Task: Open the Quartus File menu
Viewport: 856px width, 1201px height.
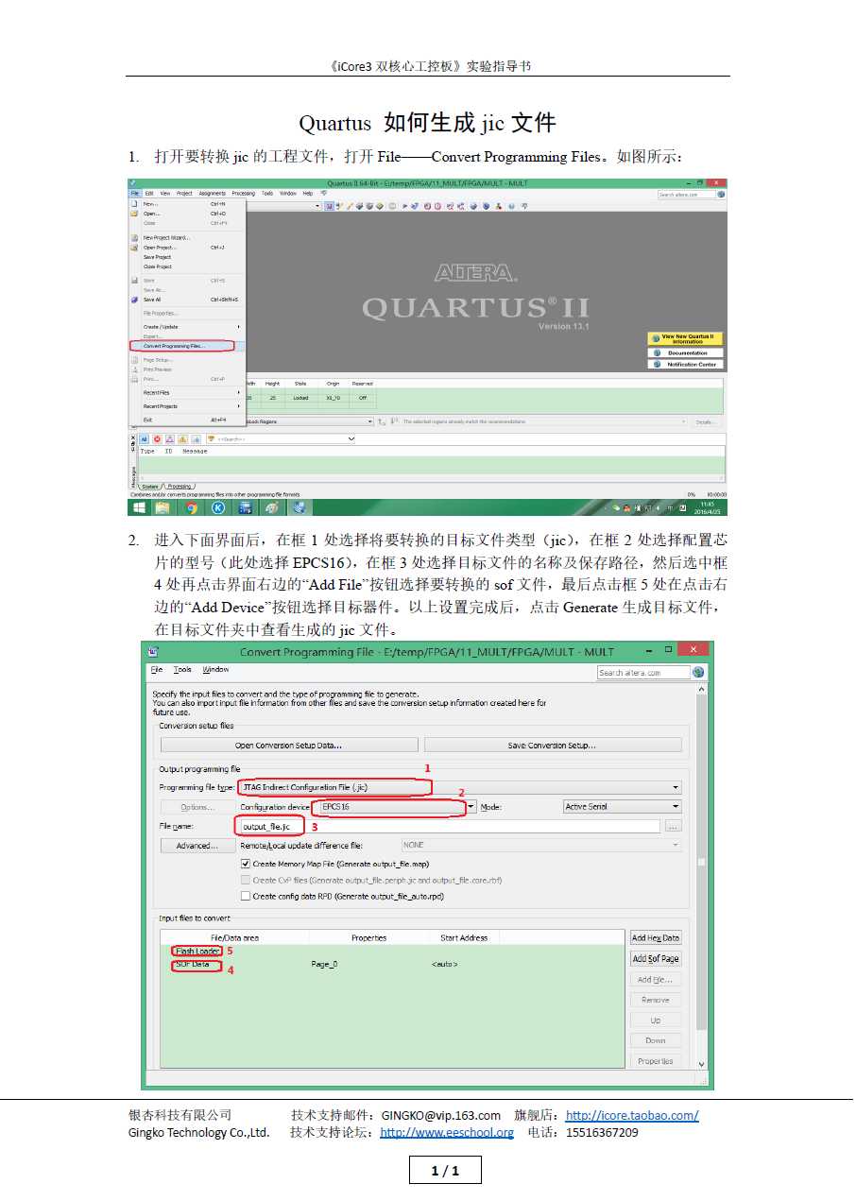Action: pyautogui.click(x=135, y=193)
